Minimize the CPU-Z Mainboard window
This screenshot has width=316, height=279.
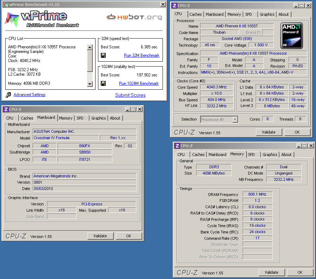tap(127, 109)
